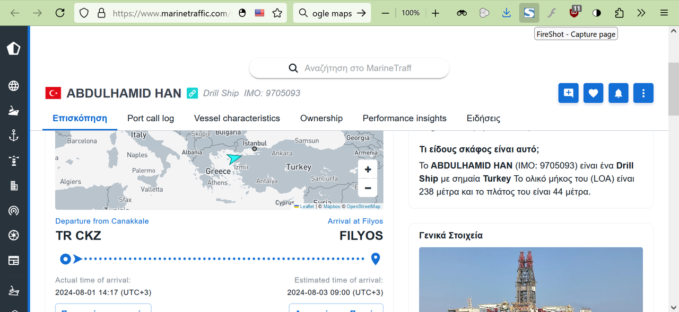Image resolution: width=679 pixels, height=312 pixels.
Task: Click the marinetraffic.com URL address field
Action: point(172,13)
